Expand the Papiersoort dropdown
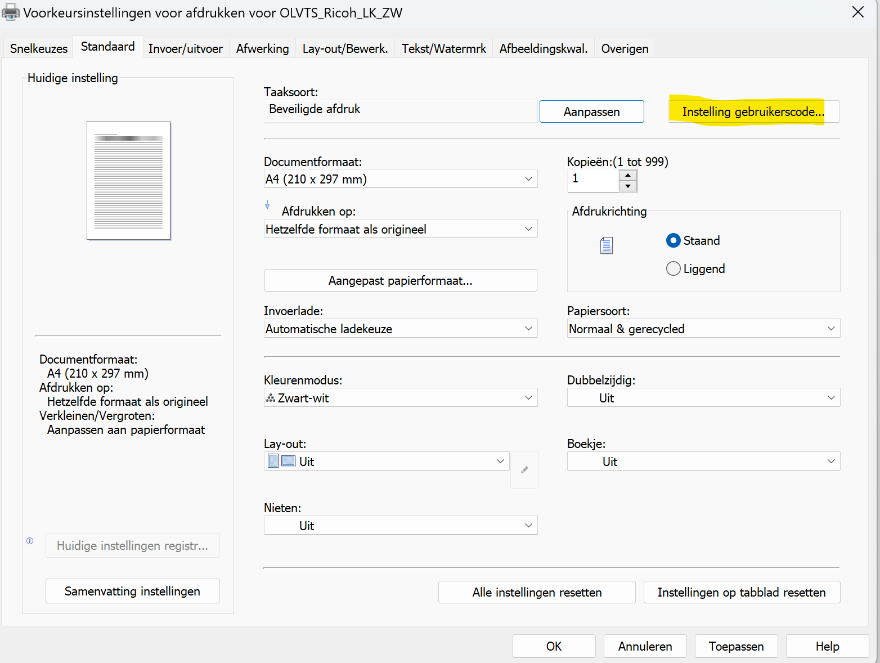The width and height of the screenshot is (880, 663). point(703,329)
